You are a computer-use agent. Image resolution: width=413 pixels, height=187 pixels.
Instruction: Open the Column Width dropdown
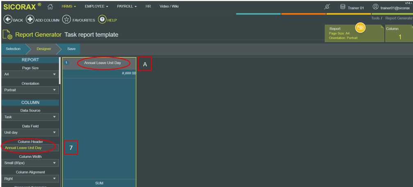point(30,163)
